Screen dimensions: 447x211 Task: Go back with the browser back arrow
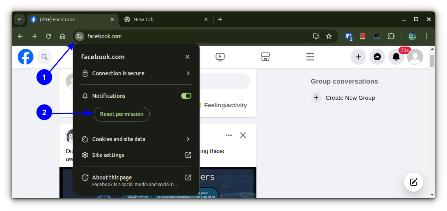tap(20, 36)
